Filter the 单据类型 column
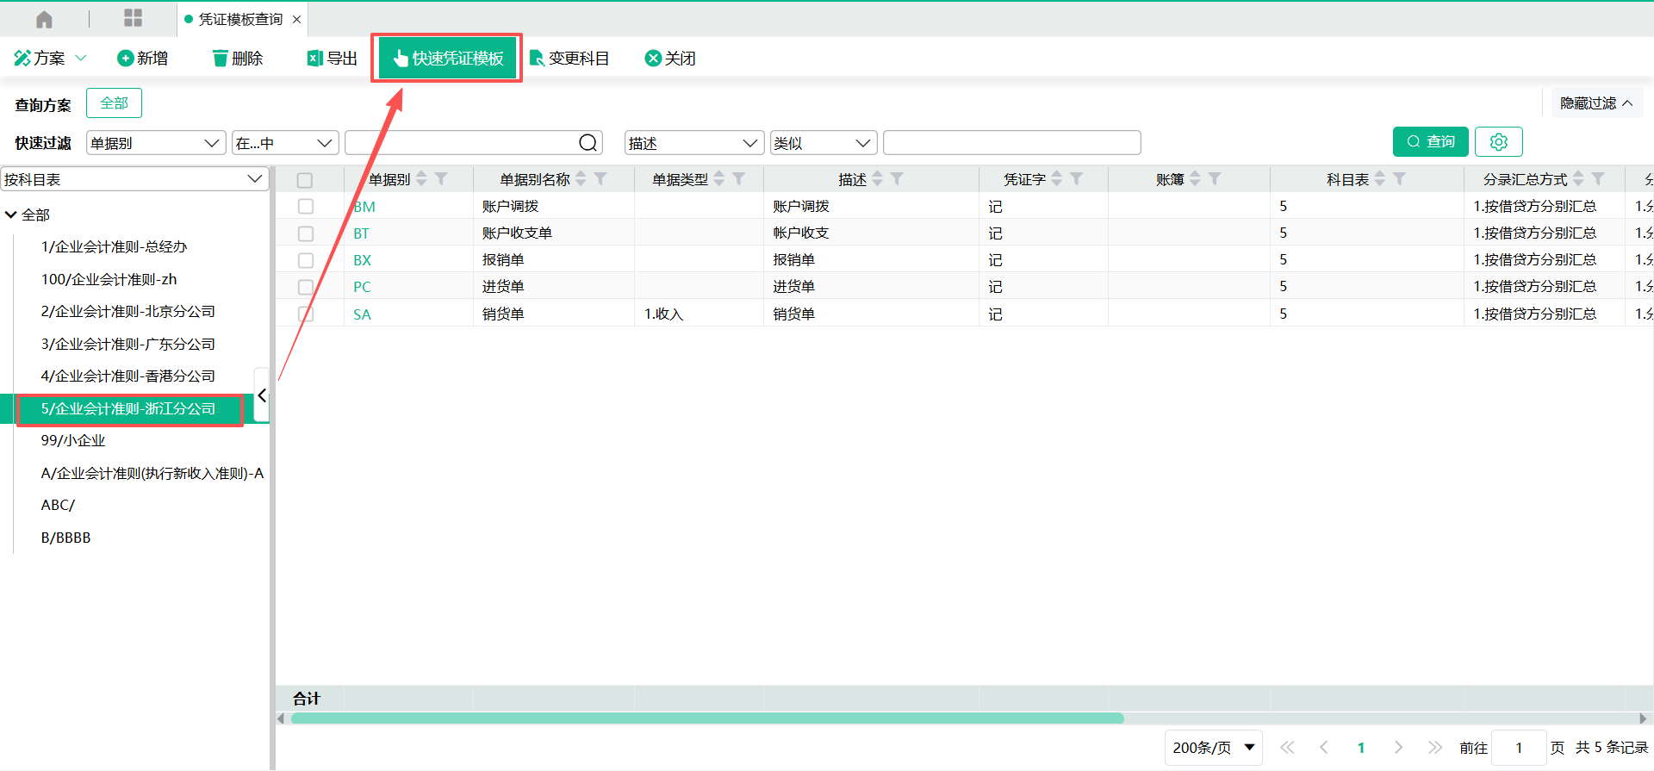This screenshot has width=1654, height=771. (738, 178)
